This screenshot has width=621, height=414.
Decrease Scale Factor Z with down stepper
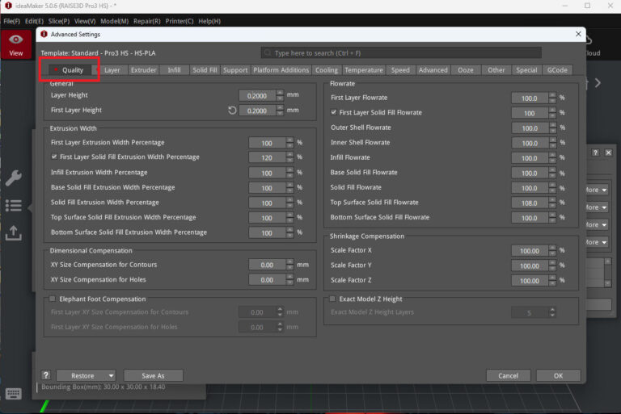pyautogui.click(x=552, y=283)
